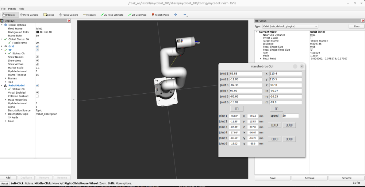This screenshot has width=365, height=187.
Task: Click the Rename button in Views panel
Action: point(347,178)
